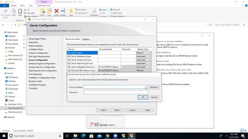Click the Help button in setup

click(147, 110)
